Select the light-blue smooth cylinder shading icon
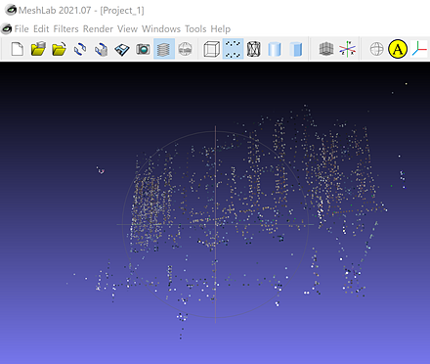430x364 pixels. click(x=275, y=49)
